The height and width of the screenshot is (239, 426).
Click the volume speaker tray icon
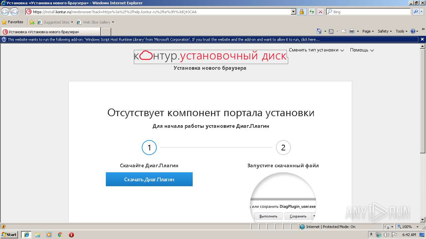[x=386, y=235]
